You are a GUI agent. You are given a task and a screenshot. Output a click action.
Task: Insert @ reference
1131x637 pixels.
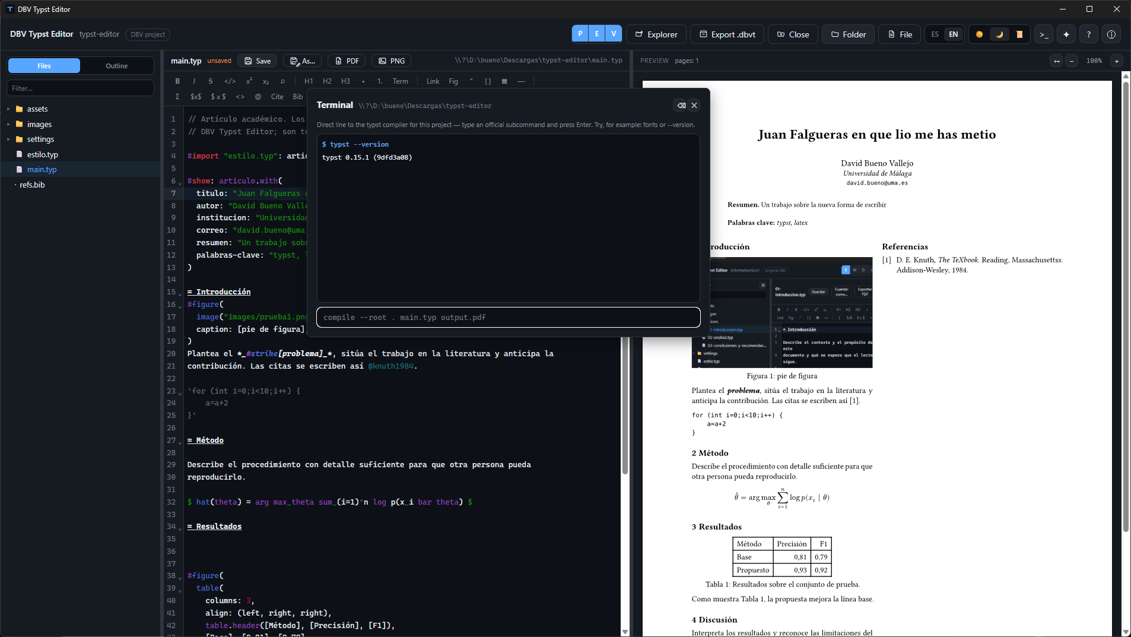pyautogui.click(x=258, y=97)
